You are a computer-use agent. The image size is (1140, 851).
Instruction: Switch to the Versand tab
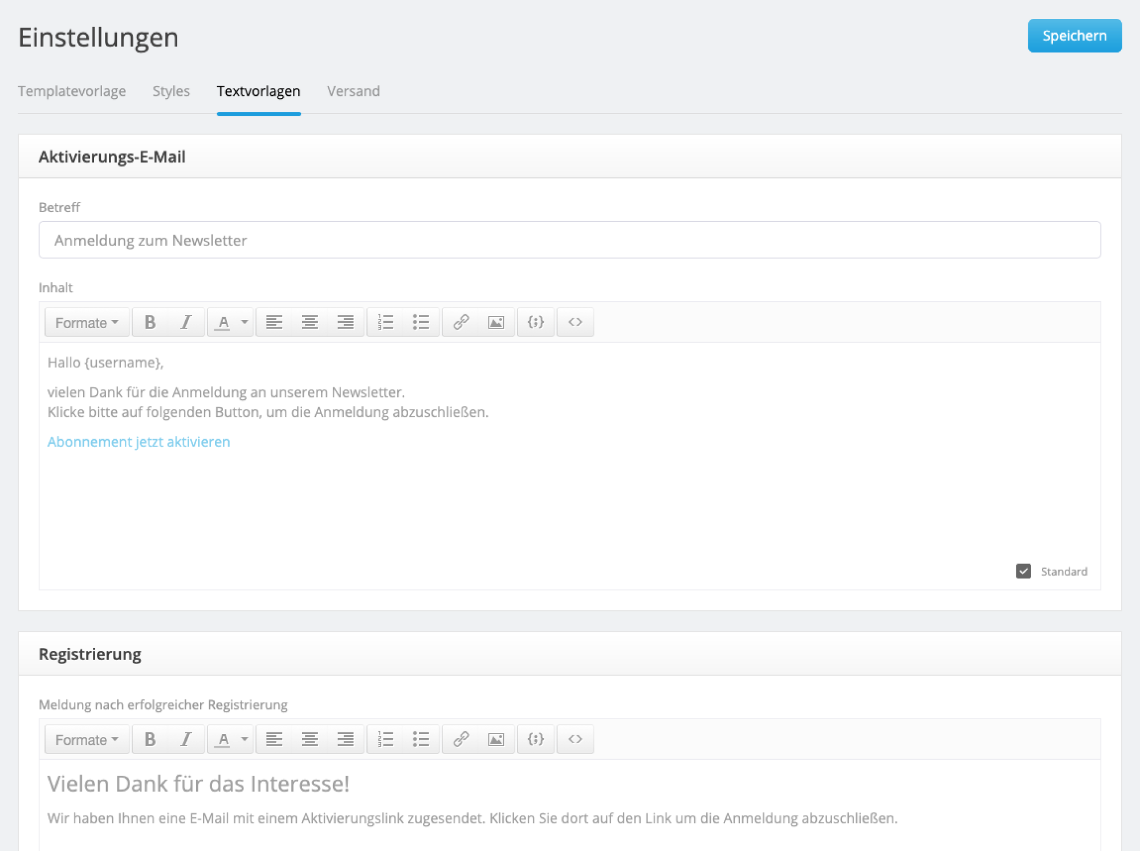[353, 91]
